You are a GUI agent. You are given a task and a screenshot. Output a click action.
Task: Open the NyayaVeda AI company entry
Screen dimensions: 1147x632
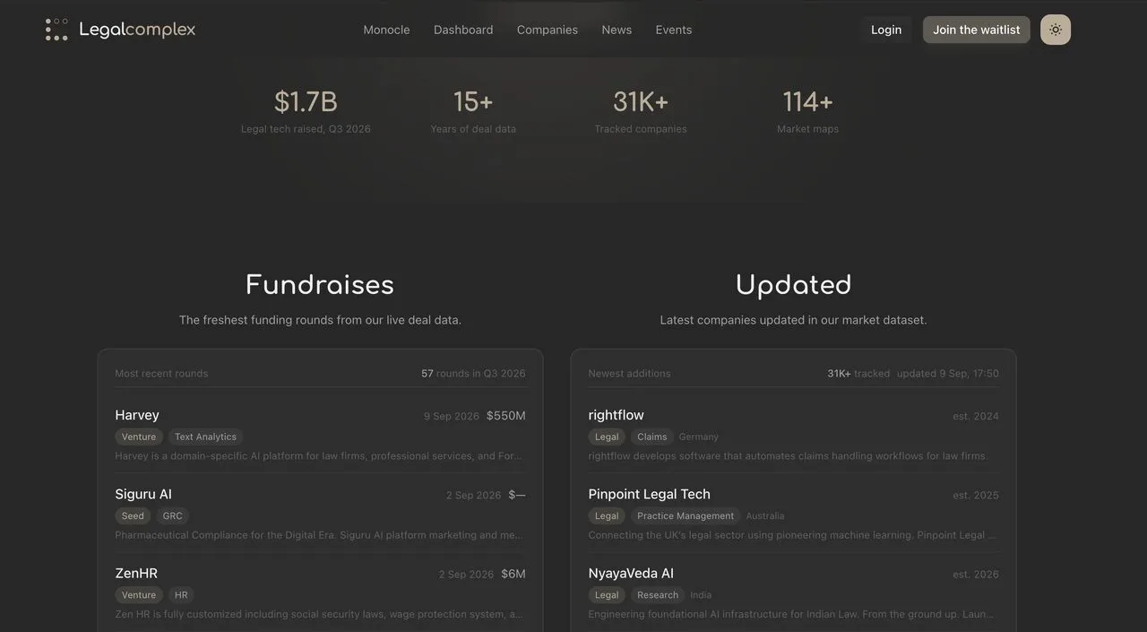point(793,593)
